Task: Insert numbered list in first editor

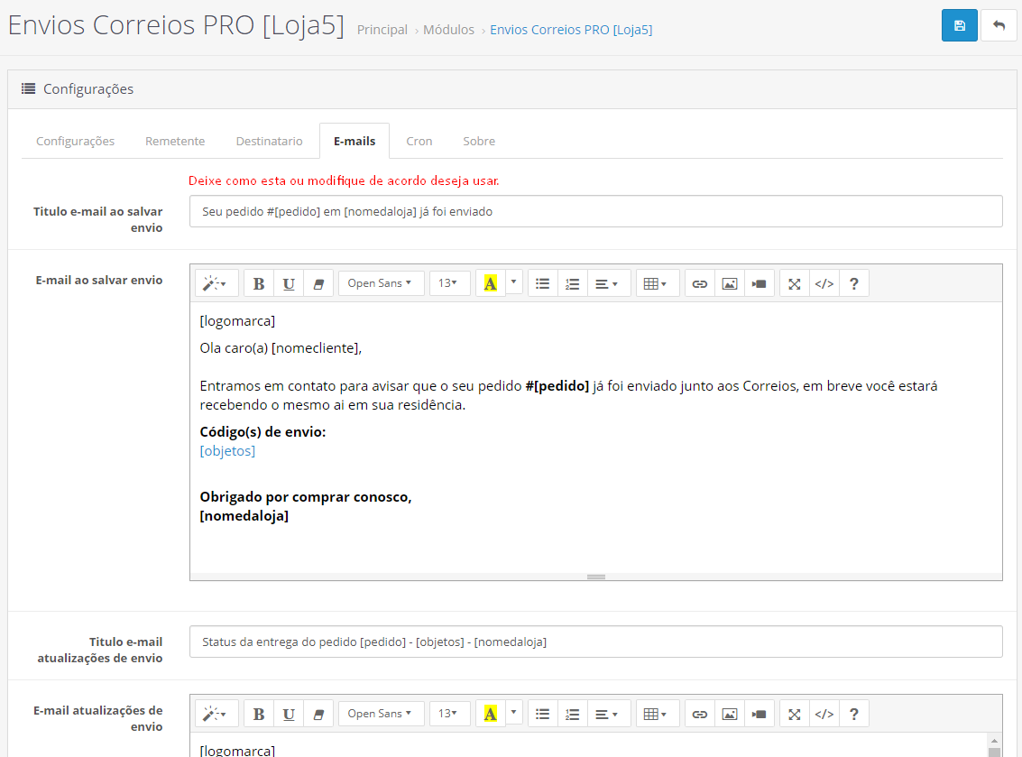Action: 572,283
